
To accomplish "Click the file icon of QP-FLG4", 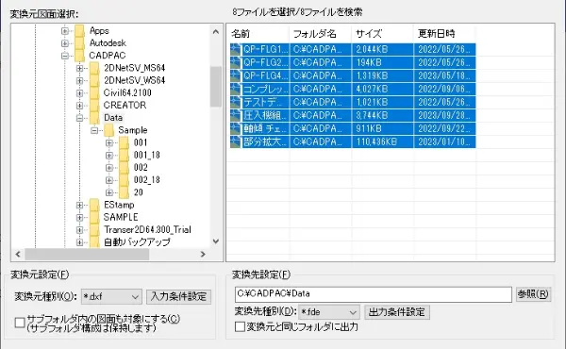I will (236, 75).
